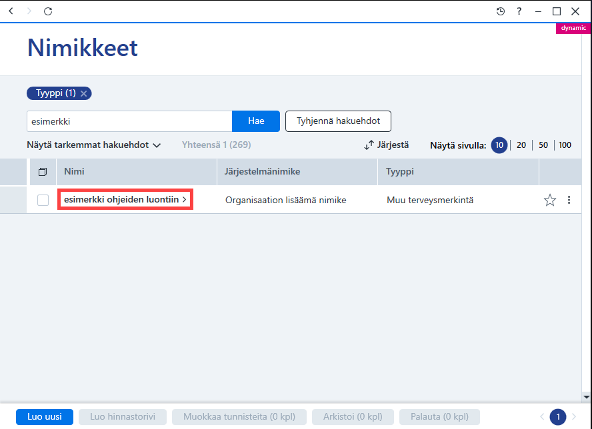Reload the page with the refresh icon
The image size is (592, 429).
coord(48,11)
